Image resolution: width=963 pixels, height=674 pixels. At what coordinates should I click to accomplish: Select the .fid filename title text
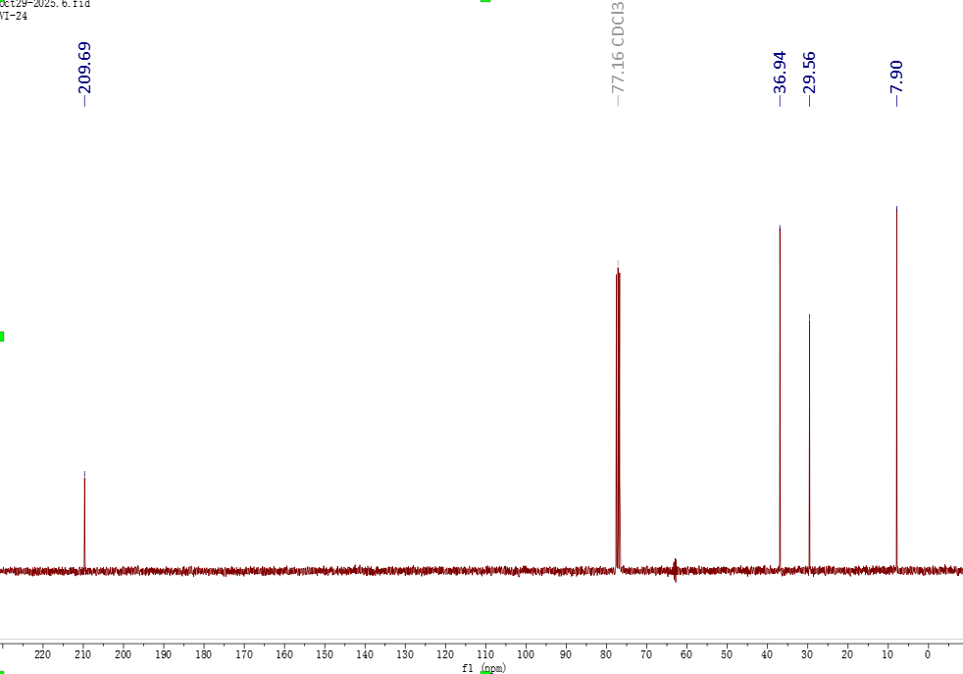[44, 4]
